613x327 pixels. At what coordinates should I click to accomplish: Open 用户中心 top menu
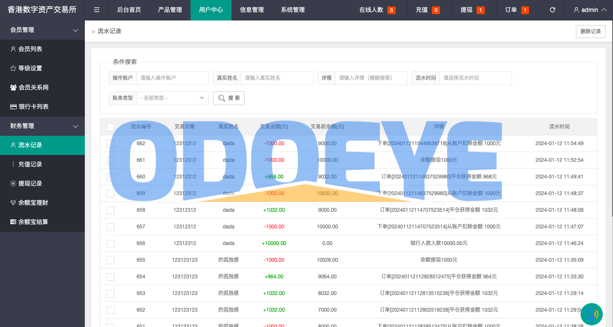pos(211,10)
